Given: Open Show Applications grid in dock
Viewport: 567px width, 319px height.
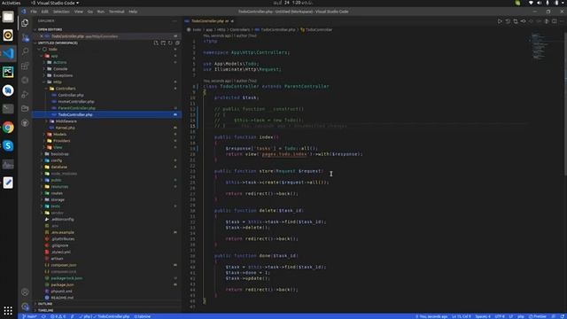Looking at the screenshot, I should coord(8,310).
